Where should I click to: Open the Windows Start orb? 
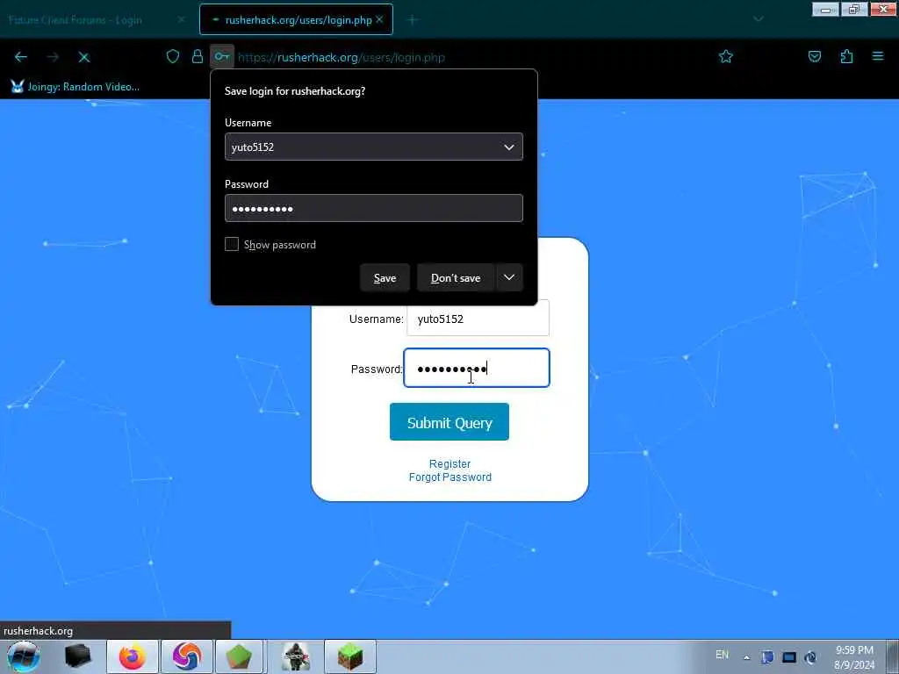24,656
